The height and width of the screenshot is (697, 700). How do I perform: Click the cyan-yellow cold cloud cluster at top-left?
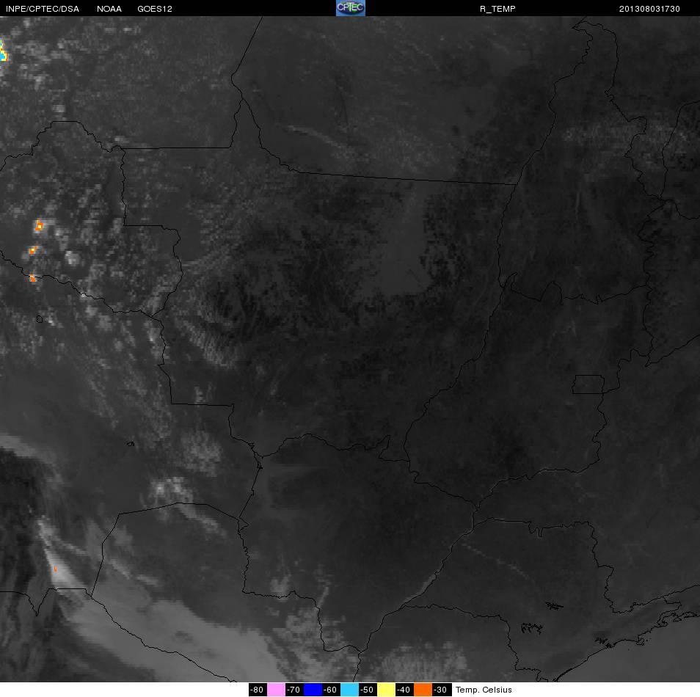coord(3,50)
